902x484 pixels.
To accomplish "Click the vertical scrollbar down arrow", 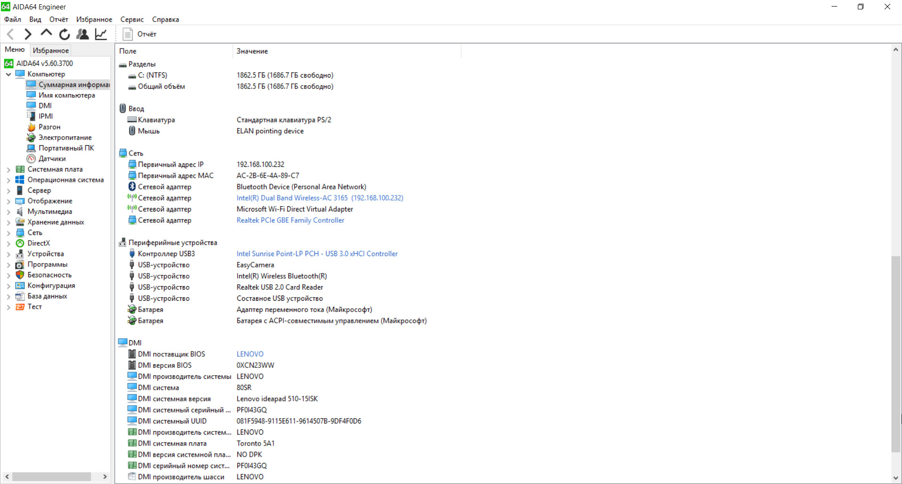I will coord(896,478).
